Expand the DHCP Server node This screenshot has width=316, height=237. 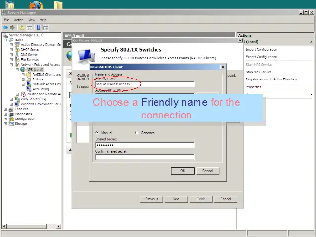11,50
